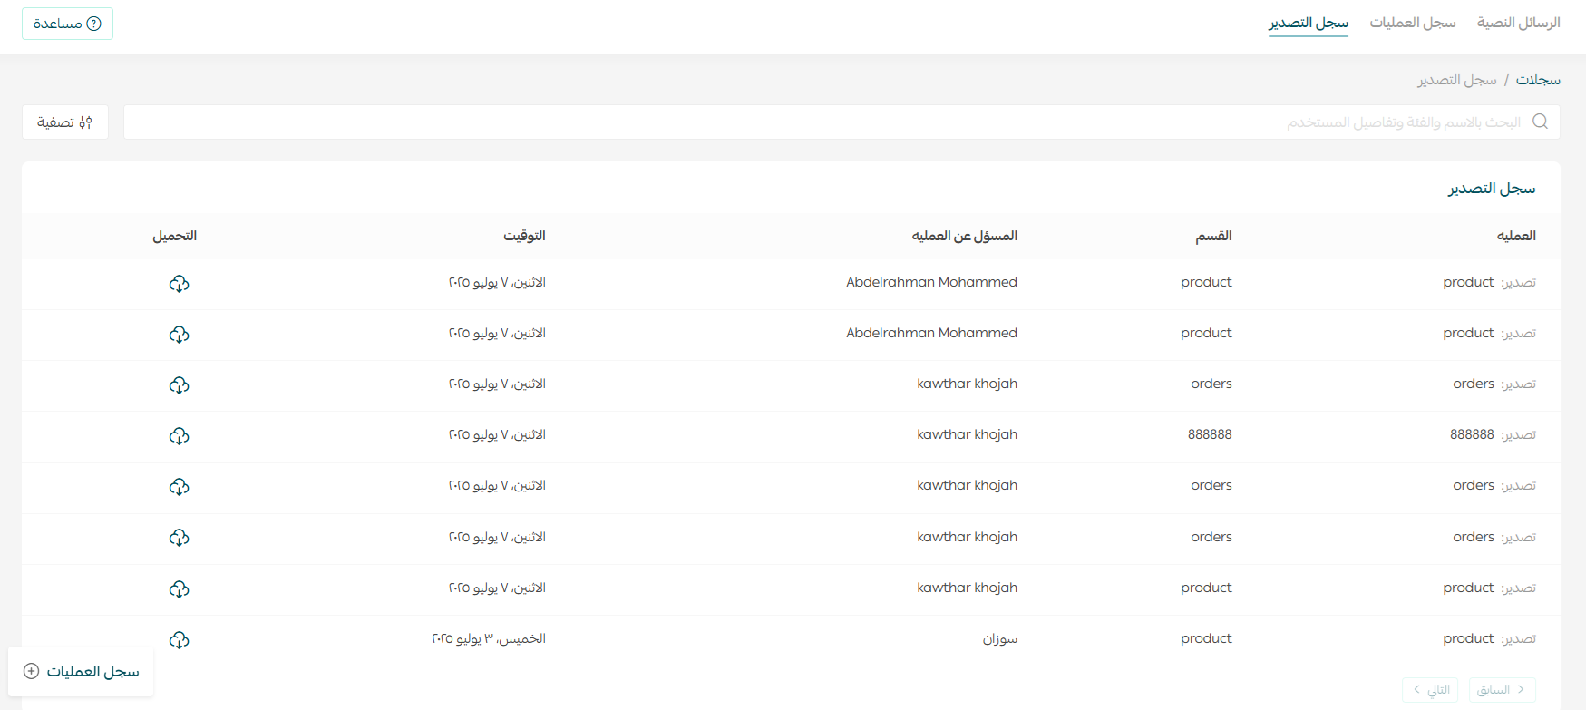
Task: Switch to the سجل العمليات tab
Action: coord(1412,23)
